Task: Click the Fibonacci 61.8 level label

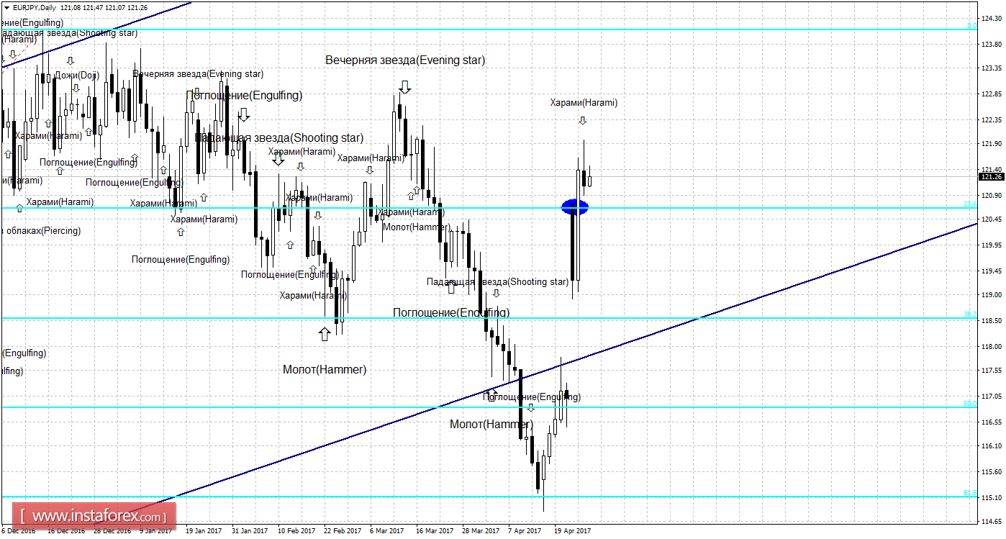Action: (x=970, y=493)
